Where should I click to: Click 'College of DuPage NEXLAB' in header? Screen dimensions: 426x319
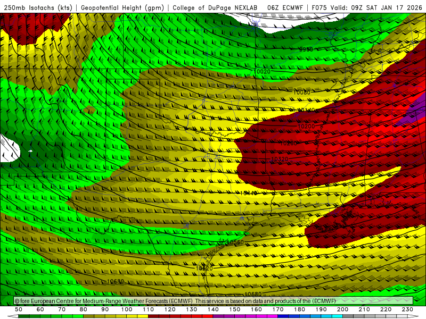[x=215, y=7]
